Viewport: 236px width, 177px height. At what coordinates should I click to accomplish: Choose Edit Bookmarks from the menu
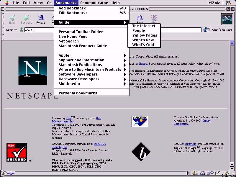(x=91, y=13)
